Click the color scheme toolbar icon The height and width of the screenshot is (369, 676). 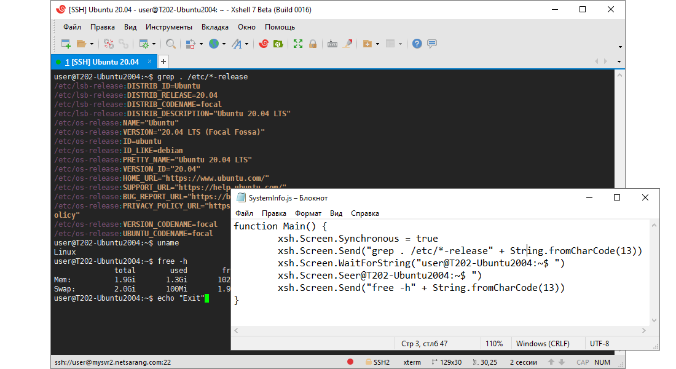coord(191,44)
